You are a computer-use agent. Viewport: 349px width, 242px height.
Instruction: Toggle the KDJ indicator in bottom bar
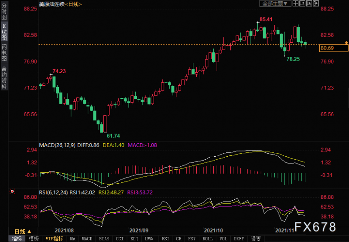click(x=134, y=239)
